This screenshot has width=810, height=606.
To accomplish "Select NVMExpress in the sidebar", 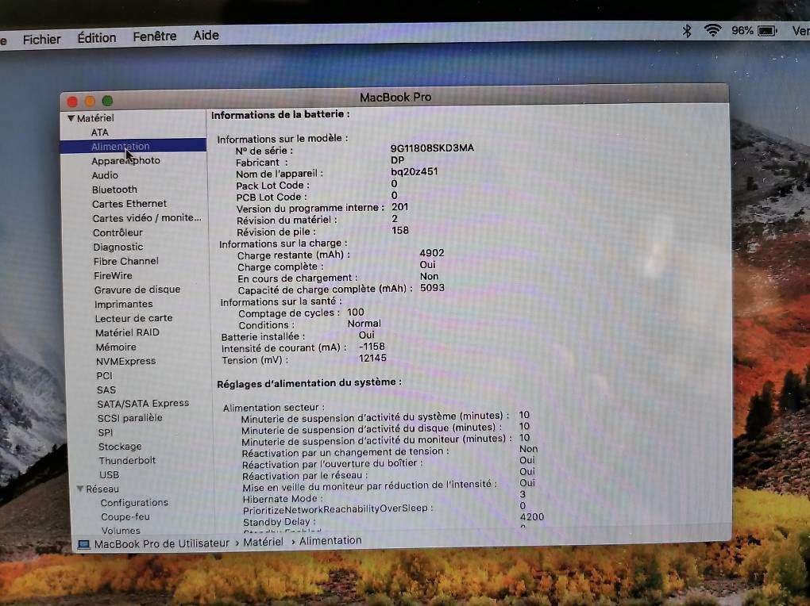I will [x=126, y=361].
